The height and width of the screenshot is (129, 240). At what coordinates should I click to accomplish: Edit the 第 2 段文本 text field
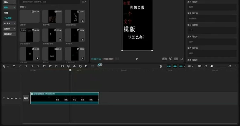pos(212,19)
